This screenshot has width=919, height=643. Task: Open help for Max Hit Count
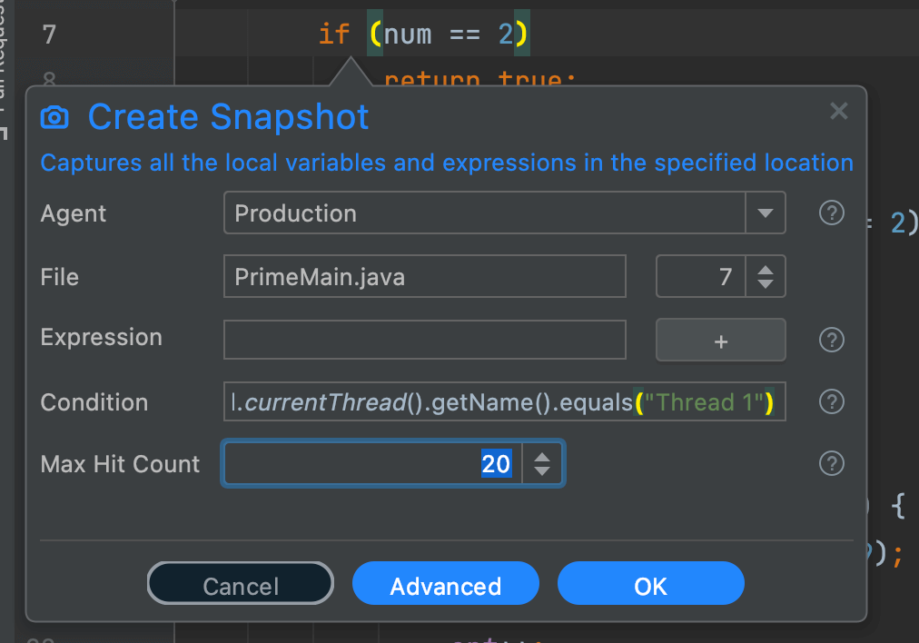[x=831, y=463]
